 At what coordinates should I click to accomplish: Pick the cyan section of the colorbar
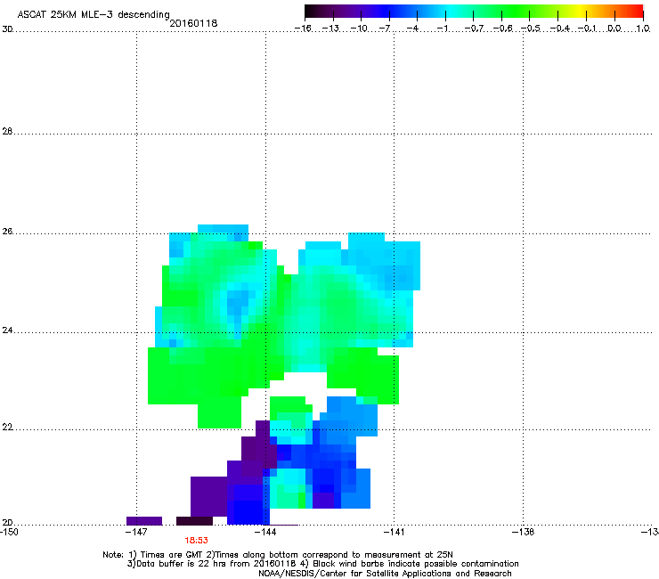tap(452, 11)
